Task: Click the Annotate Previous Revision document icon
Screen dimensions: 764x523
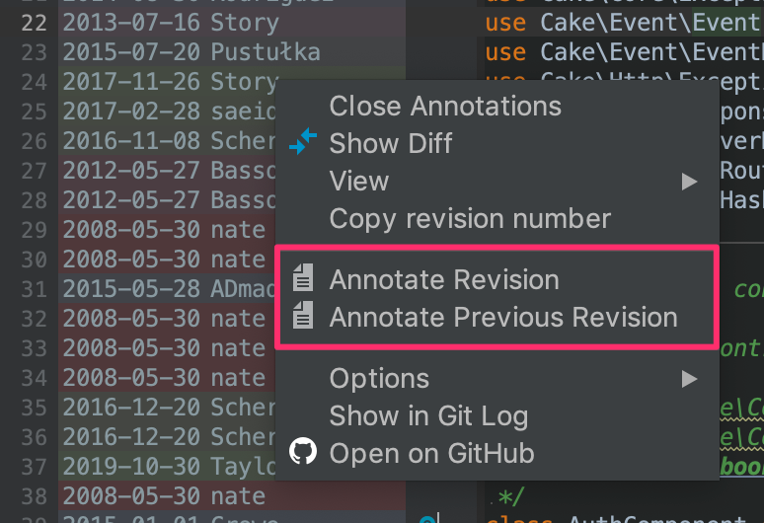Action: click(303, 315)
